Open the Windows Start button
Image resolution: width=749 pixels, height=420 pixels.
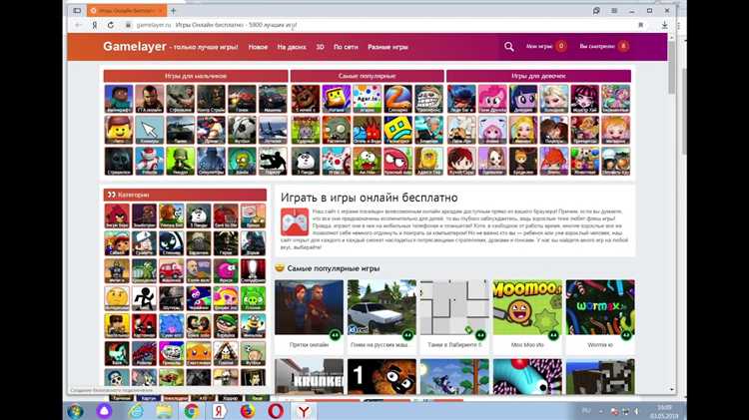pos(76,411)
